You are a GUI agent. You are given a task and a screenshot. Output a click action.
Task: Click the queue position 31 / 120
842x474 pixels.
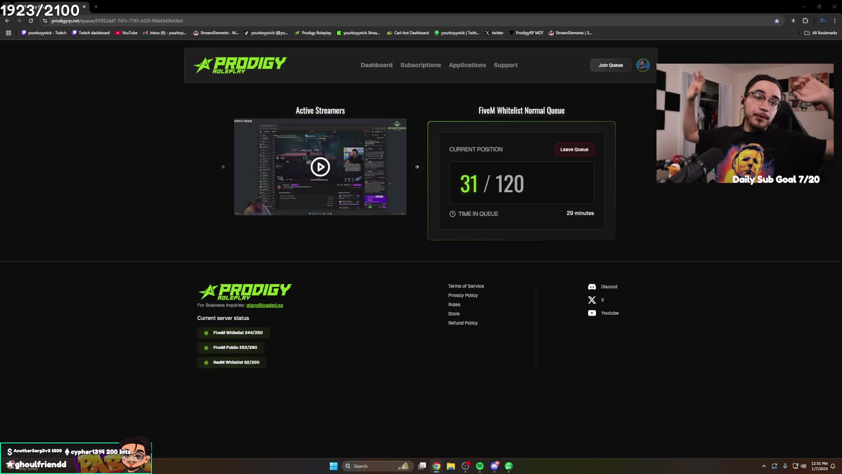pyautogui.click(x=492, y=183)
